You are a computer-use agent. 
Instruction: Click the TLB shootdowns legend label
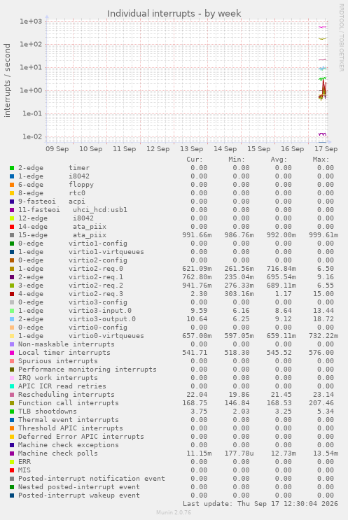[x=47, y=412]
